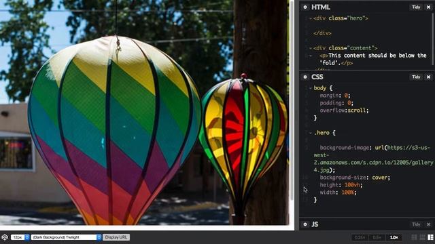Tidy the HTML code
435x244 pixels.
coord(416,7)
